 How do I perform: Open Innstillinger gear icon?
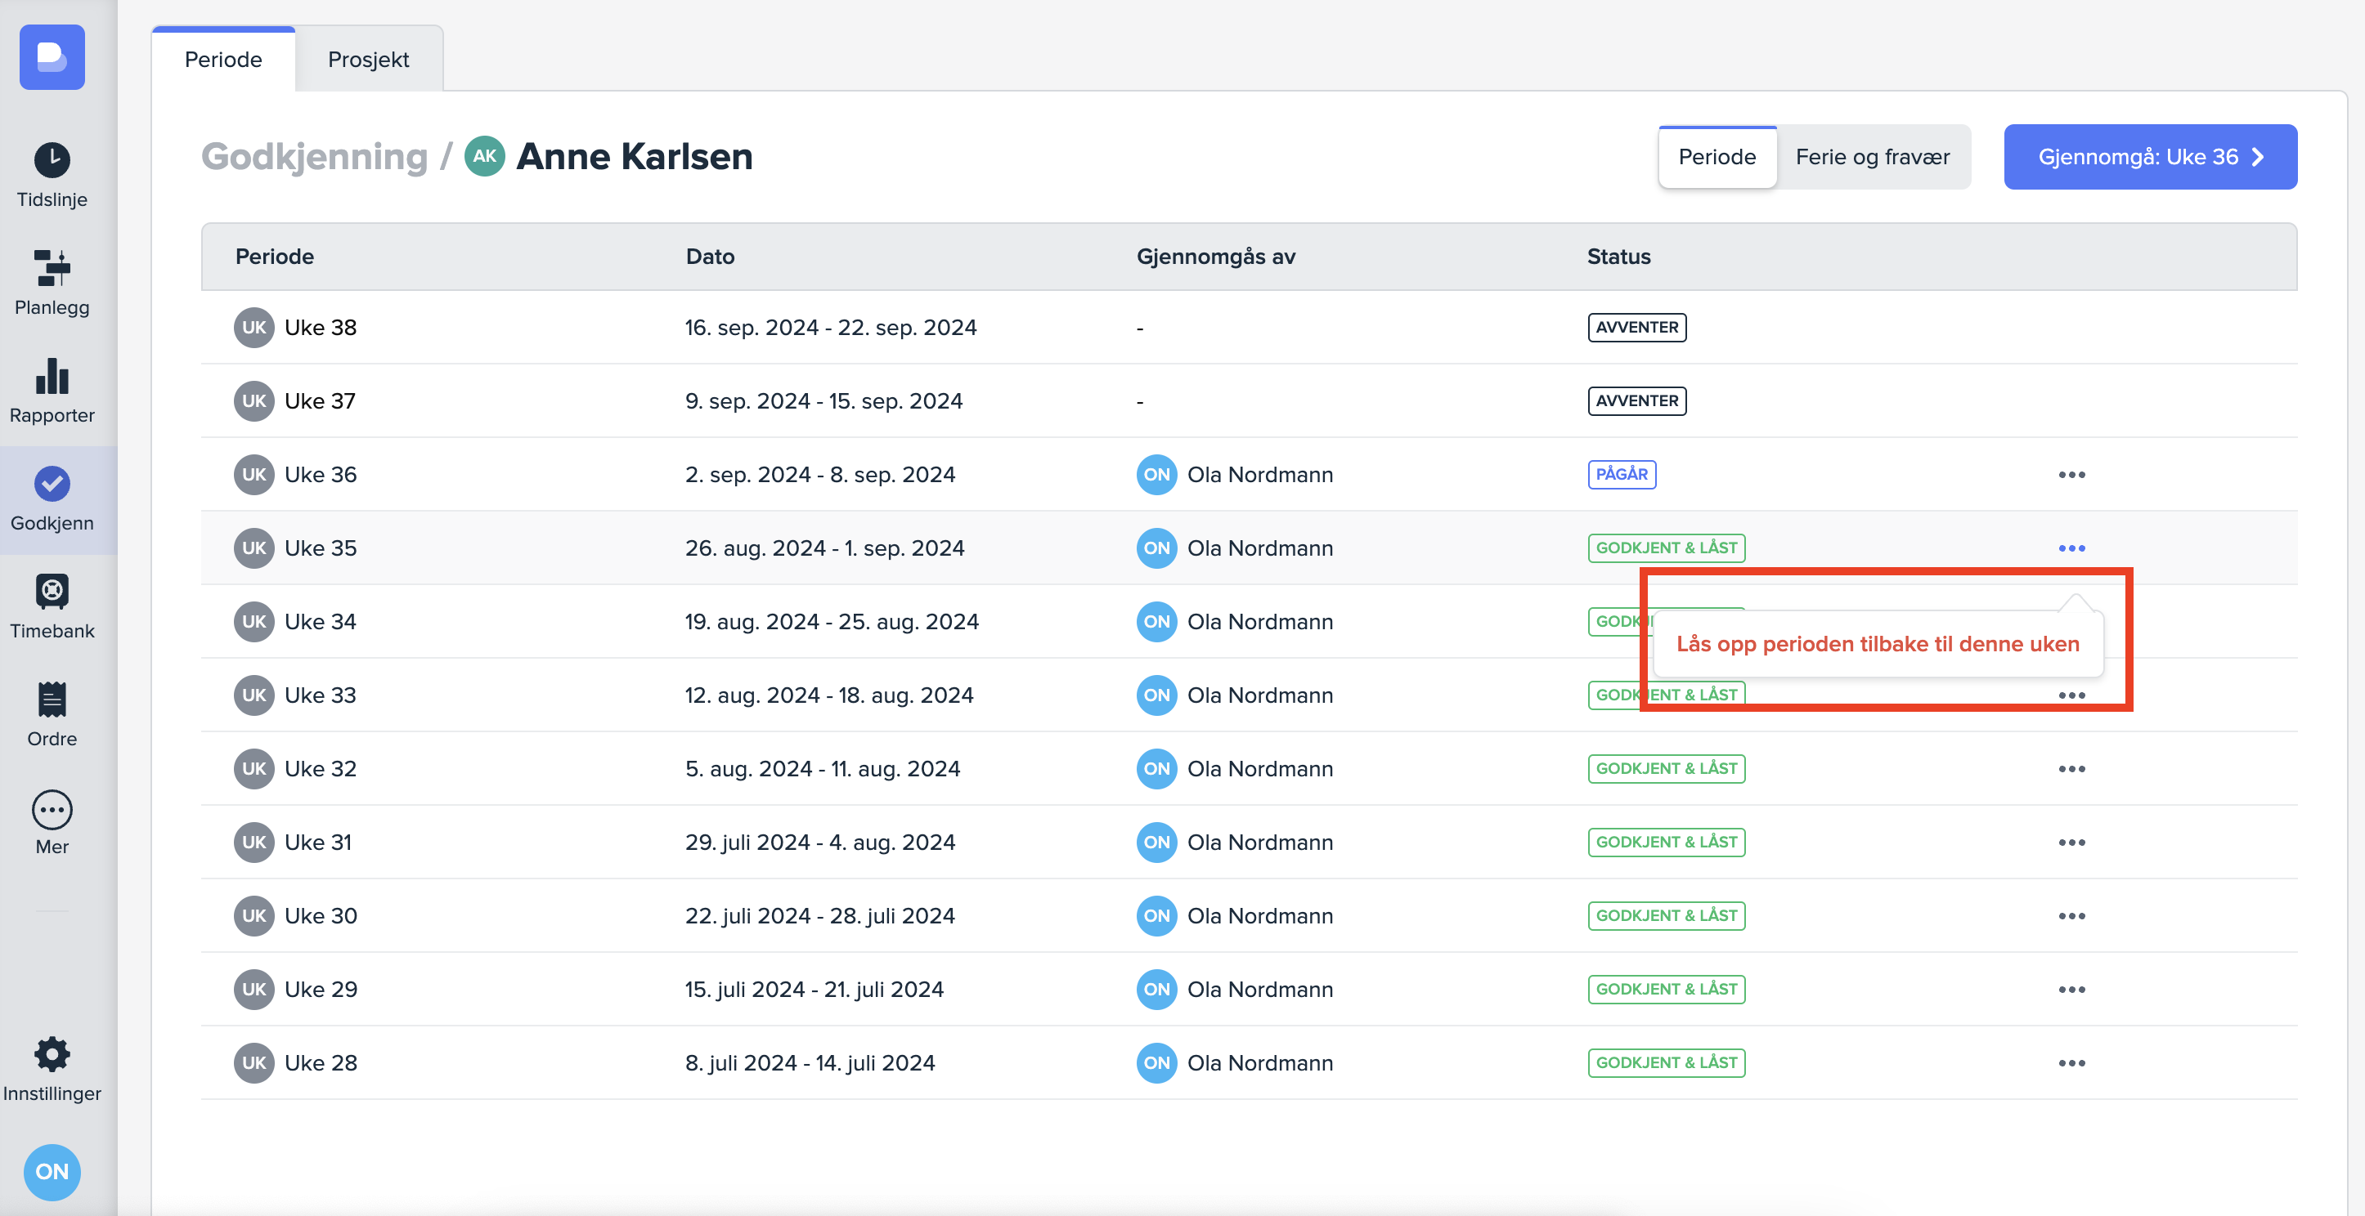click(x=52, y=1054)
